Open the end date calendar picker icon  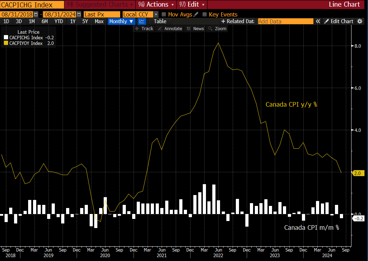79,14
